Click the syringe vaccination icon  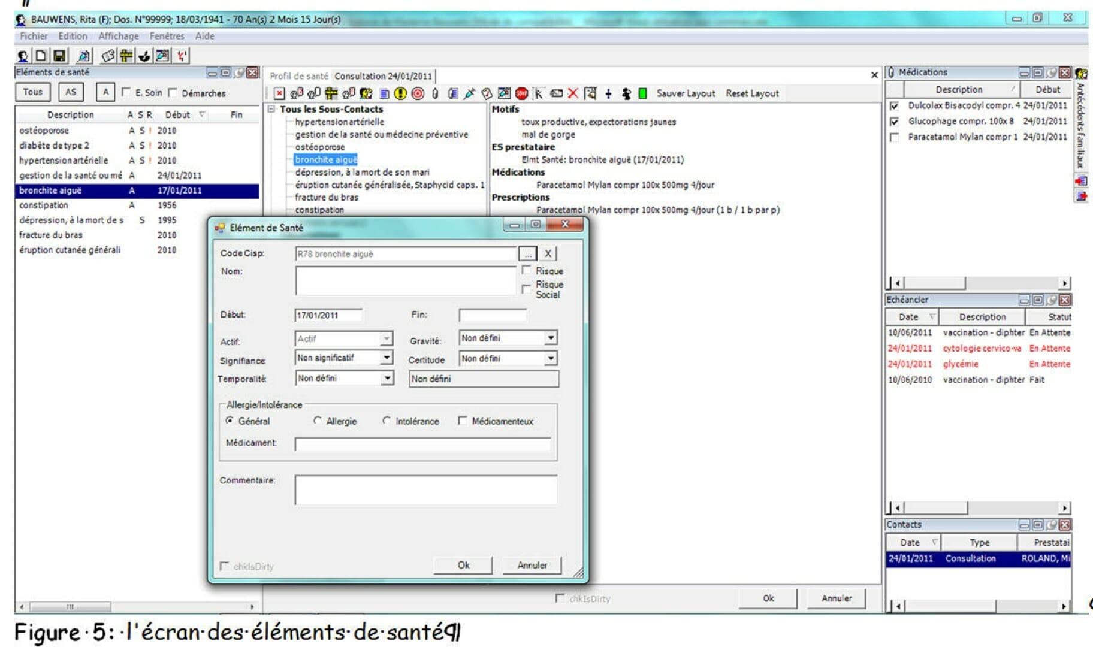click(x=469, y=93)
